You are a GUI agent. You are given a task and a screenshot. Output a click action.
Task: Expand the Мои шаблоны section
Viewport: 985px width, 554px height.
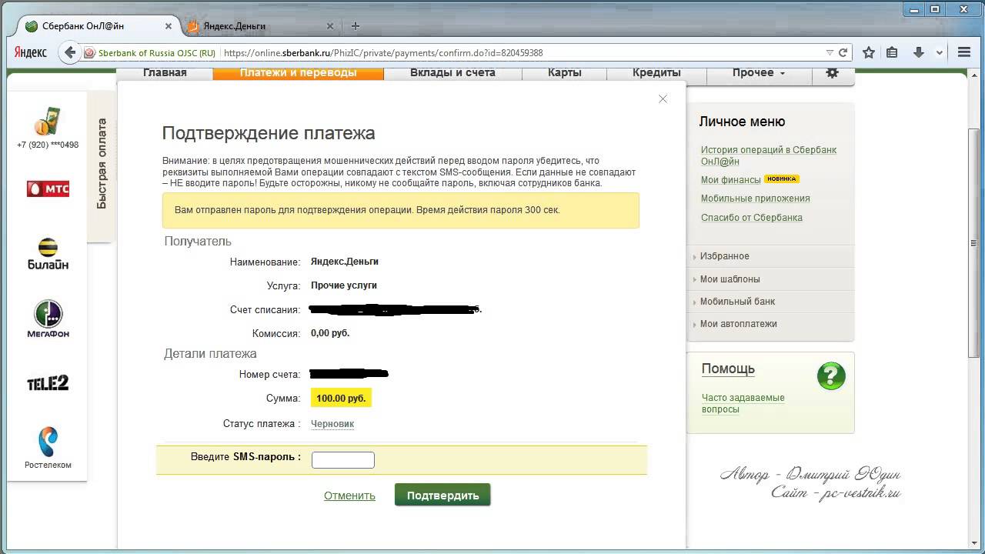pos(730,279)
